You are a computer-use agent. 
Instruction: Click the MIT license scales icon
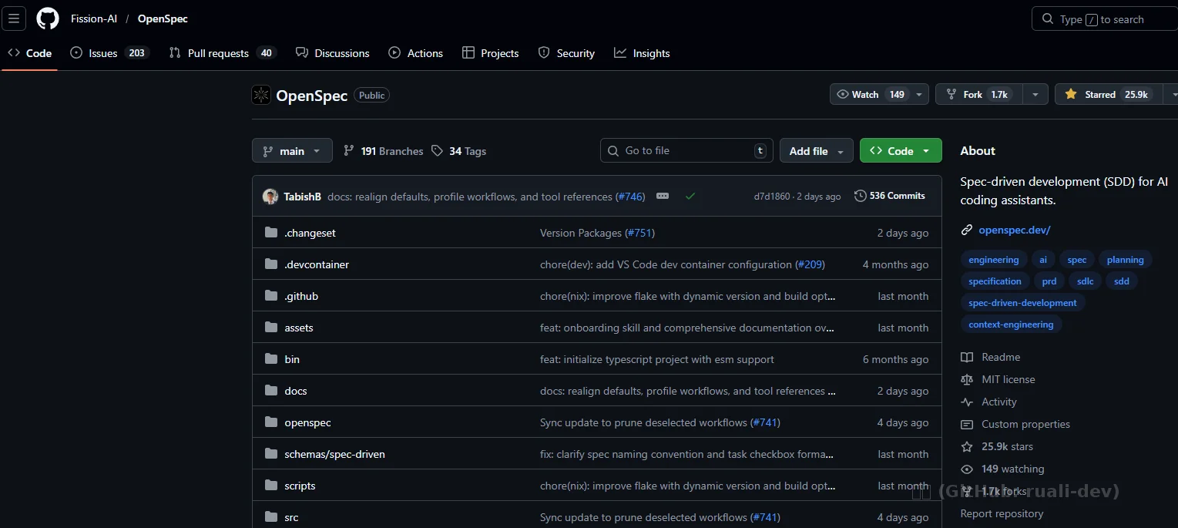967,379
